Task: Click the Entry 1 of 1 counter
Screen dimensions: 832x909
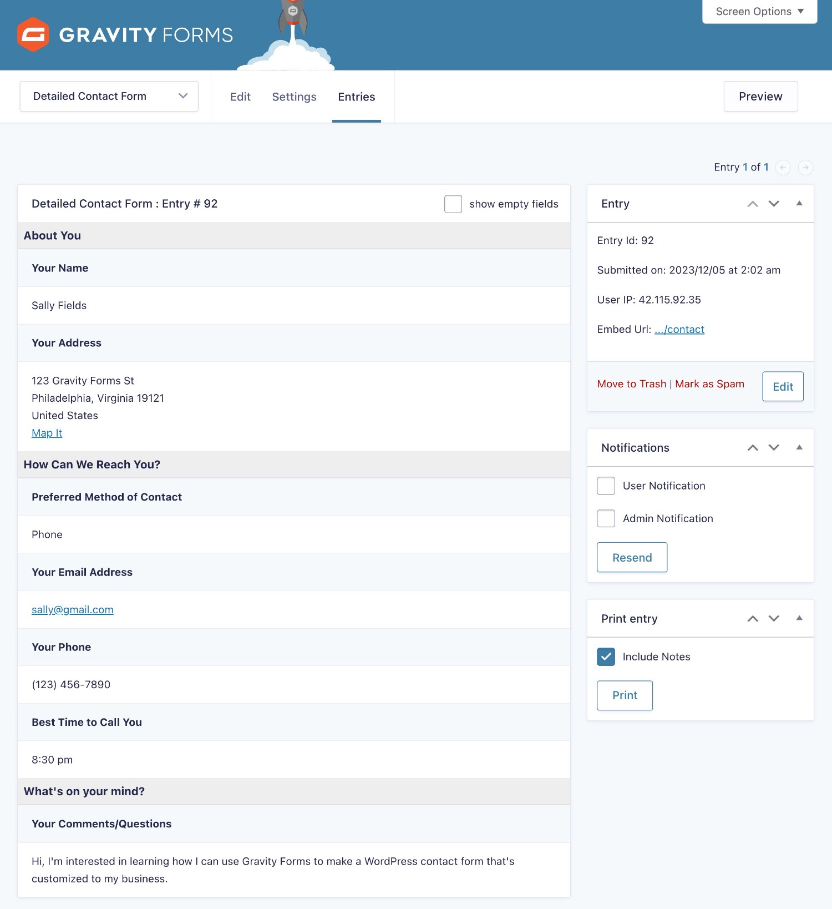Action: 741,167
